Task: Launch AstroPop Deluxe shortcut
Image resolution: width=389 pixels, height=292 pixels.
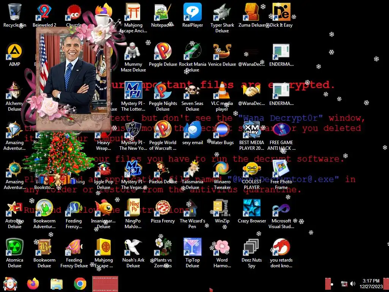Action: point(15,214)
